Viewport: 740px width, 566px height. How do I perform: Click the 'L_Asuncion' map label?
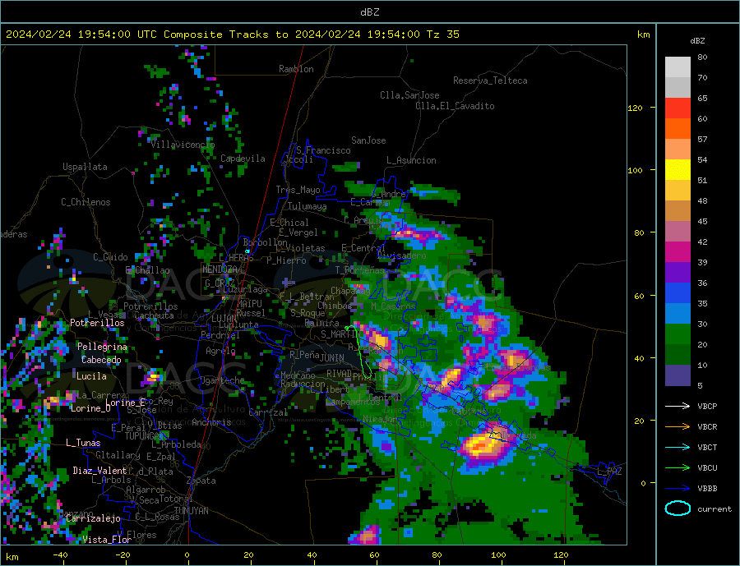coord(412,160)
